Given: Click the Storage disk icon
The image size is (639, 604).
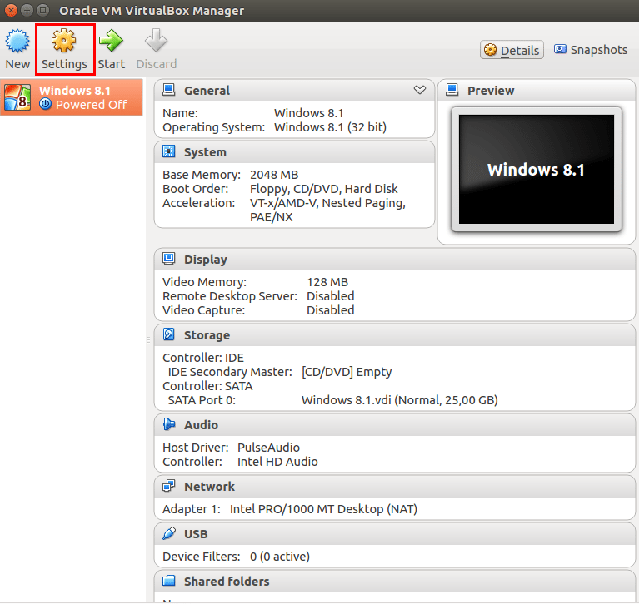Looking at the screenshot, I should pyautogui.click(x=169, y=334).
